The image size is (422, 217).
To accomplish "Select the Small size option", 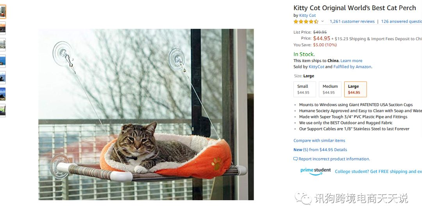I will click(304, 89).
